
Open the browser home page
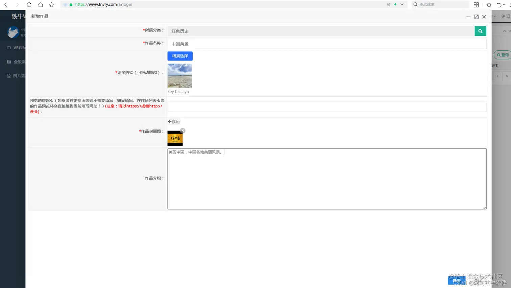point(41,5)
